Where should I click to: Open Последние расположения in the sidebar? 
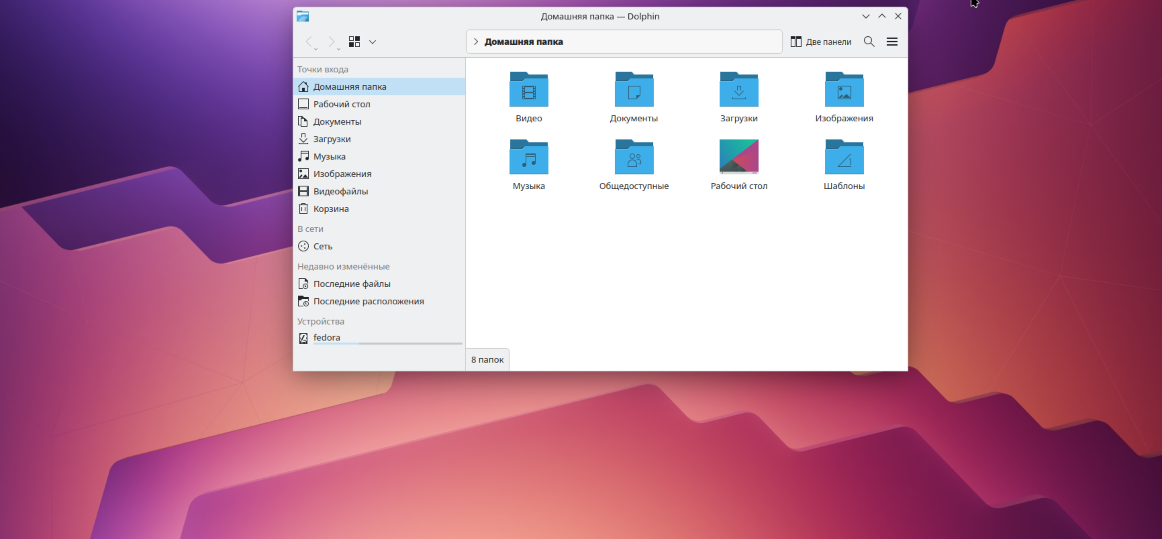[379, 301]
